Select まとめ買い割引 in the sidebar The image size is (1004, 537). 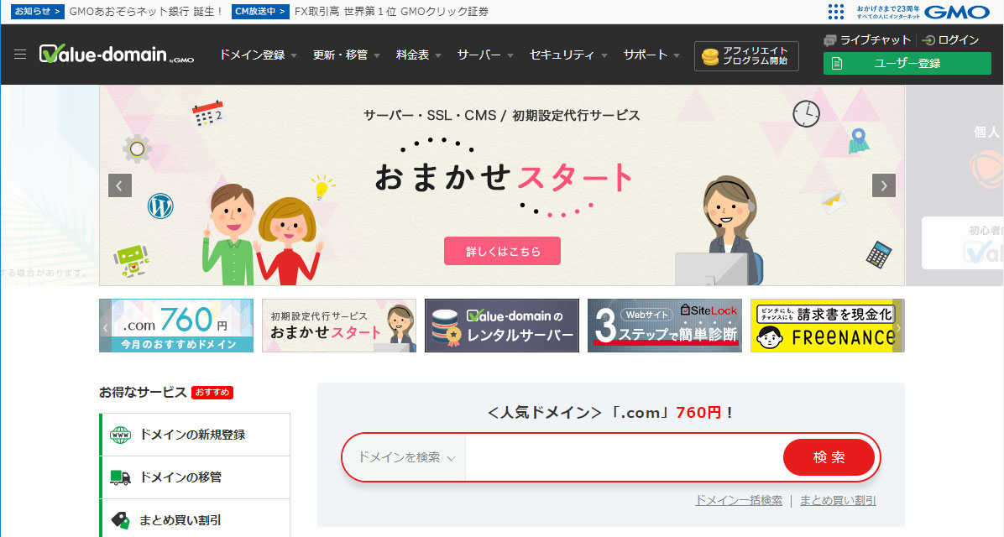click(x=196, y=519)
